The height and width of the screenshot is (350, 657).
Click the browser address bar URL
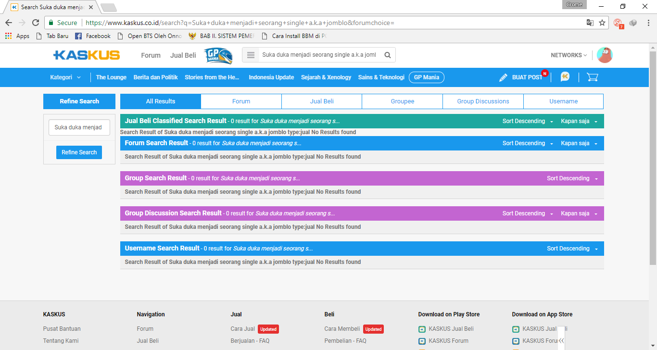click(x=240, y=23)
